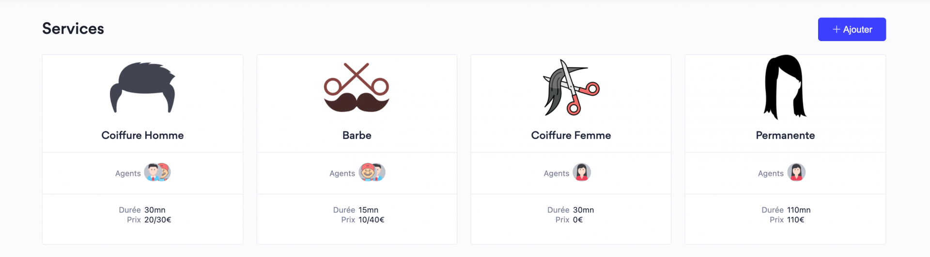Screen dimensions: 930x257
Task: Open the Permanente service title
Action: pos(785,135)
